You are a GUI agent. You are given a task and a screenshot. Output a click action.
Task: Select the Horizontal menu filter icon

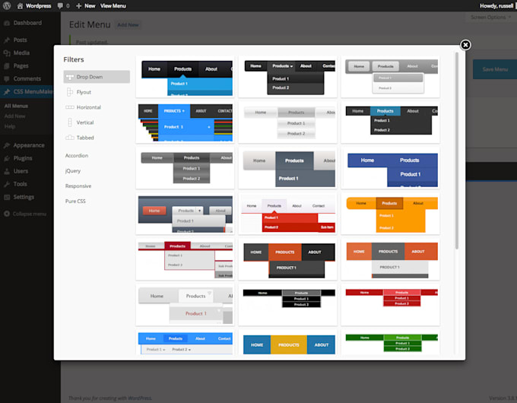pos(70,107)
